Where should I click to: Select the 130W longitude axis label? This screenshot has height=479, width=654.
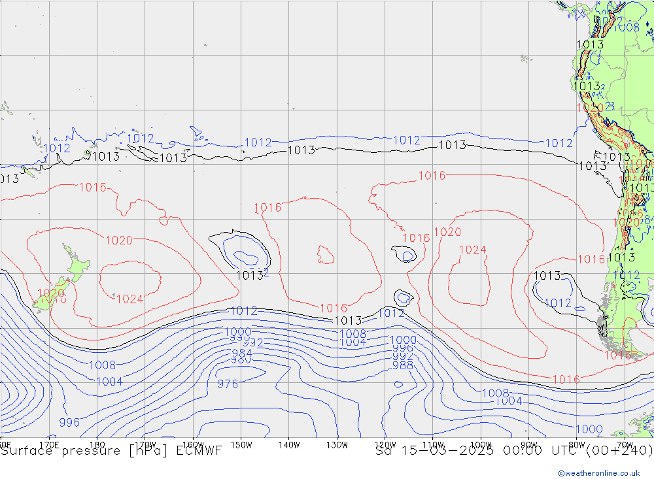click(x=337, y=444)
